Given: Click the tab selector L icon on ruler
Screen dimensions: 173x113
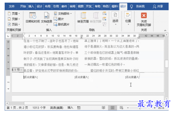Looking at the screenshot, I should click(8, 36).
